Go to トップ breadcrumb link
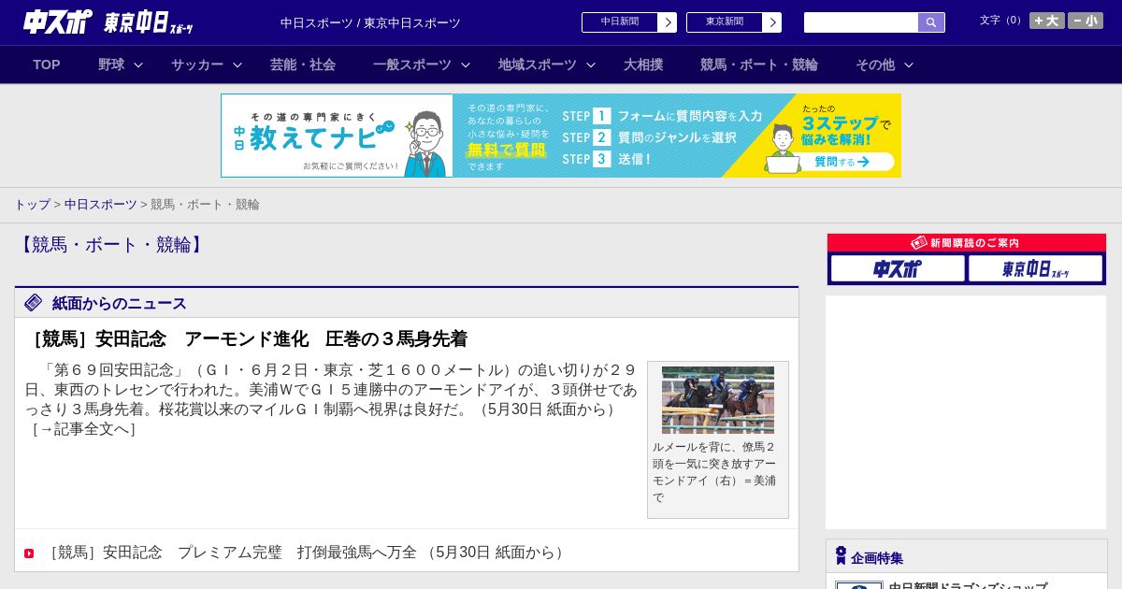 click(33, 204)
